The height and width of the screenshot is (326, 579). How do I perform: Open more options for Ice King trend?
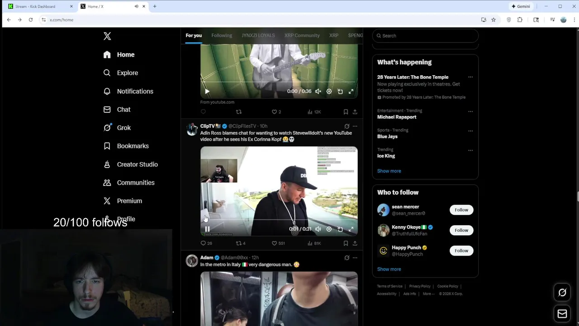pos(470,150)
